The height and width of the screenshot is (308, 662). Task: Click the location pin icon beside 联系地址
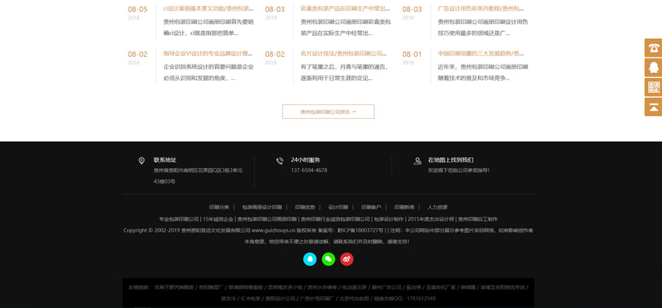pyautogui.click(x=142, y=160)
